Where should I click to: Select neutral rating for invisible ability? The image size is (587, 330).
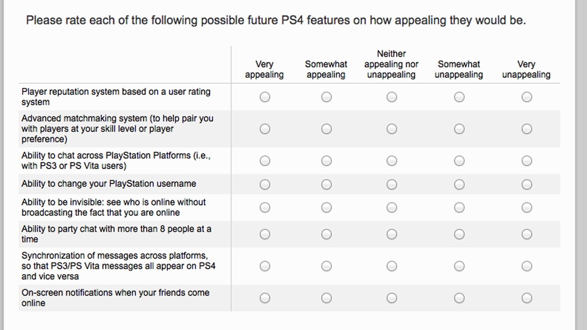point(392,208)
